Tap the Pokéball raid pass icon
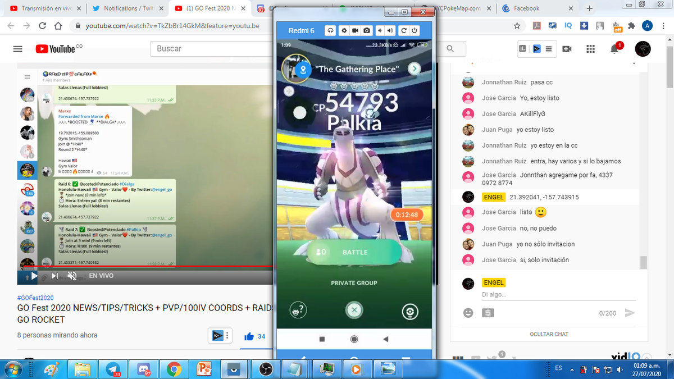 [410, 312]
